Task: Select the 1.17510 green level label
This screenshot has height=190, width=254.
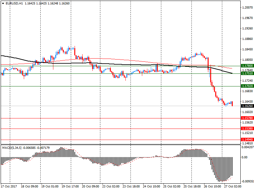Action: click(247, 73)
